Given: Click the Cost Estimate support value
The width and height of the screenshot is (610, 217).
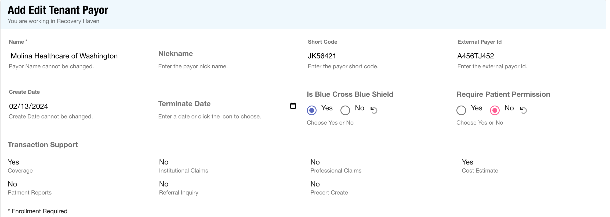Looking at the screenshot, I should pos(467,162).
